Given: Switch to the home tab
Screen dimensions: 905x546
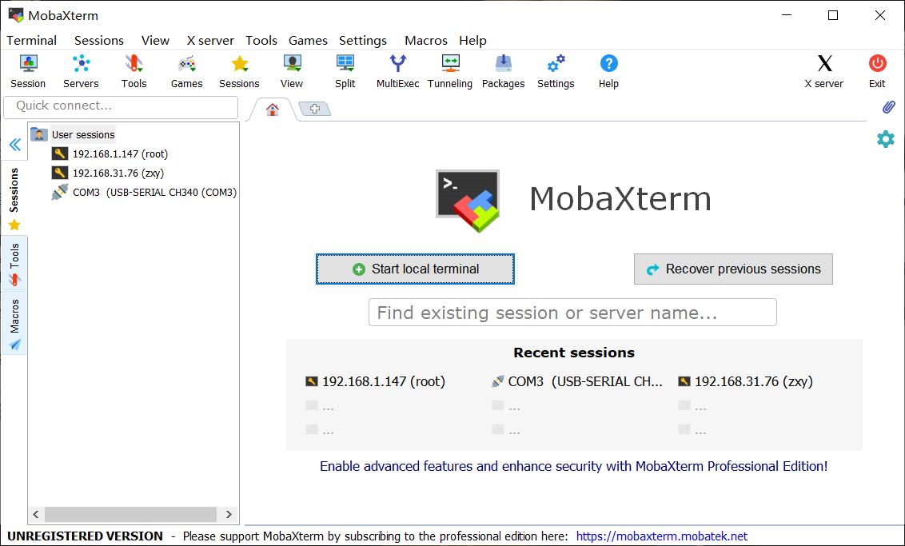Looking at the screenshot, I should pyautogui.click(x=272, y=110).
